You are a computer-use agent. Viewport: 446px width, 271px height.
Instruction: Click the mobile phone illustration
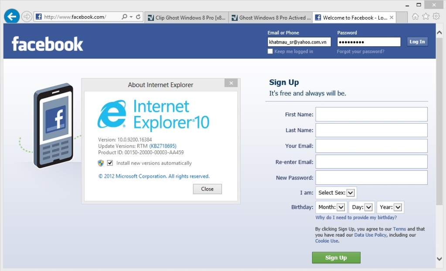pyautogui.click(x=53, y=125)
